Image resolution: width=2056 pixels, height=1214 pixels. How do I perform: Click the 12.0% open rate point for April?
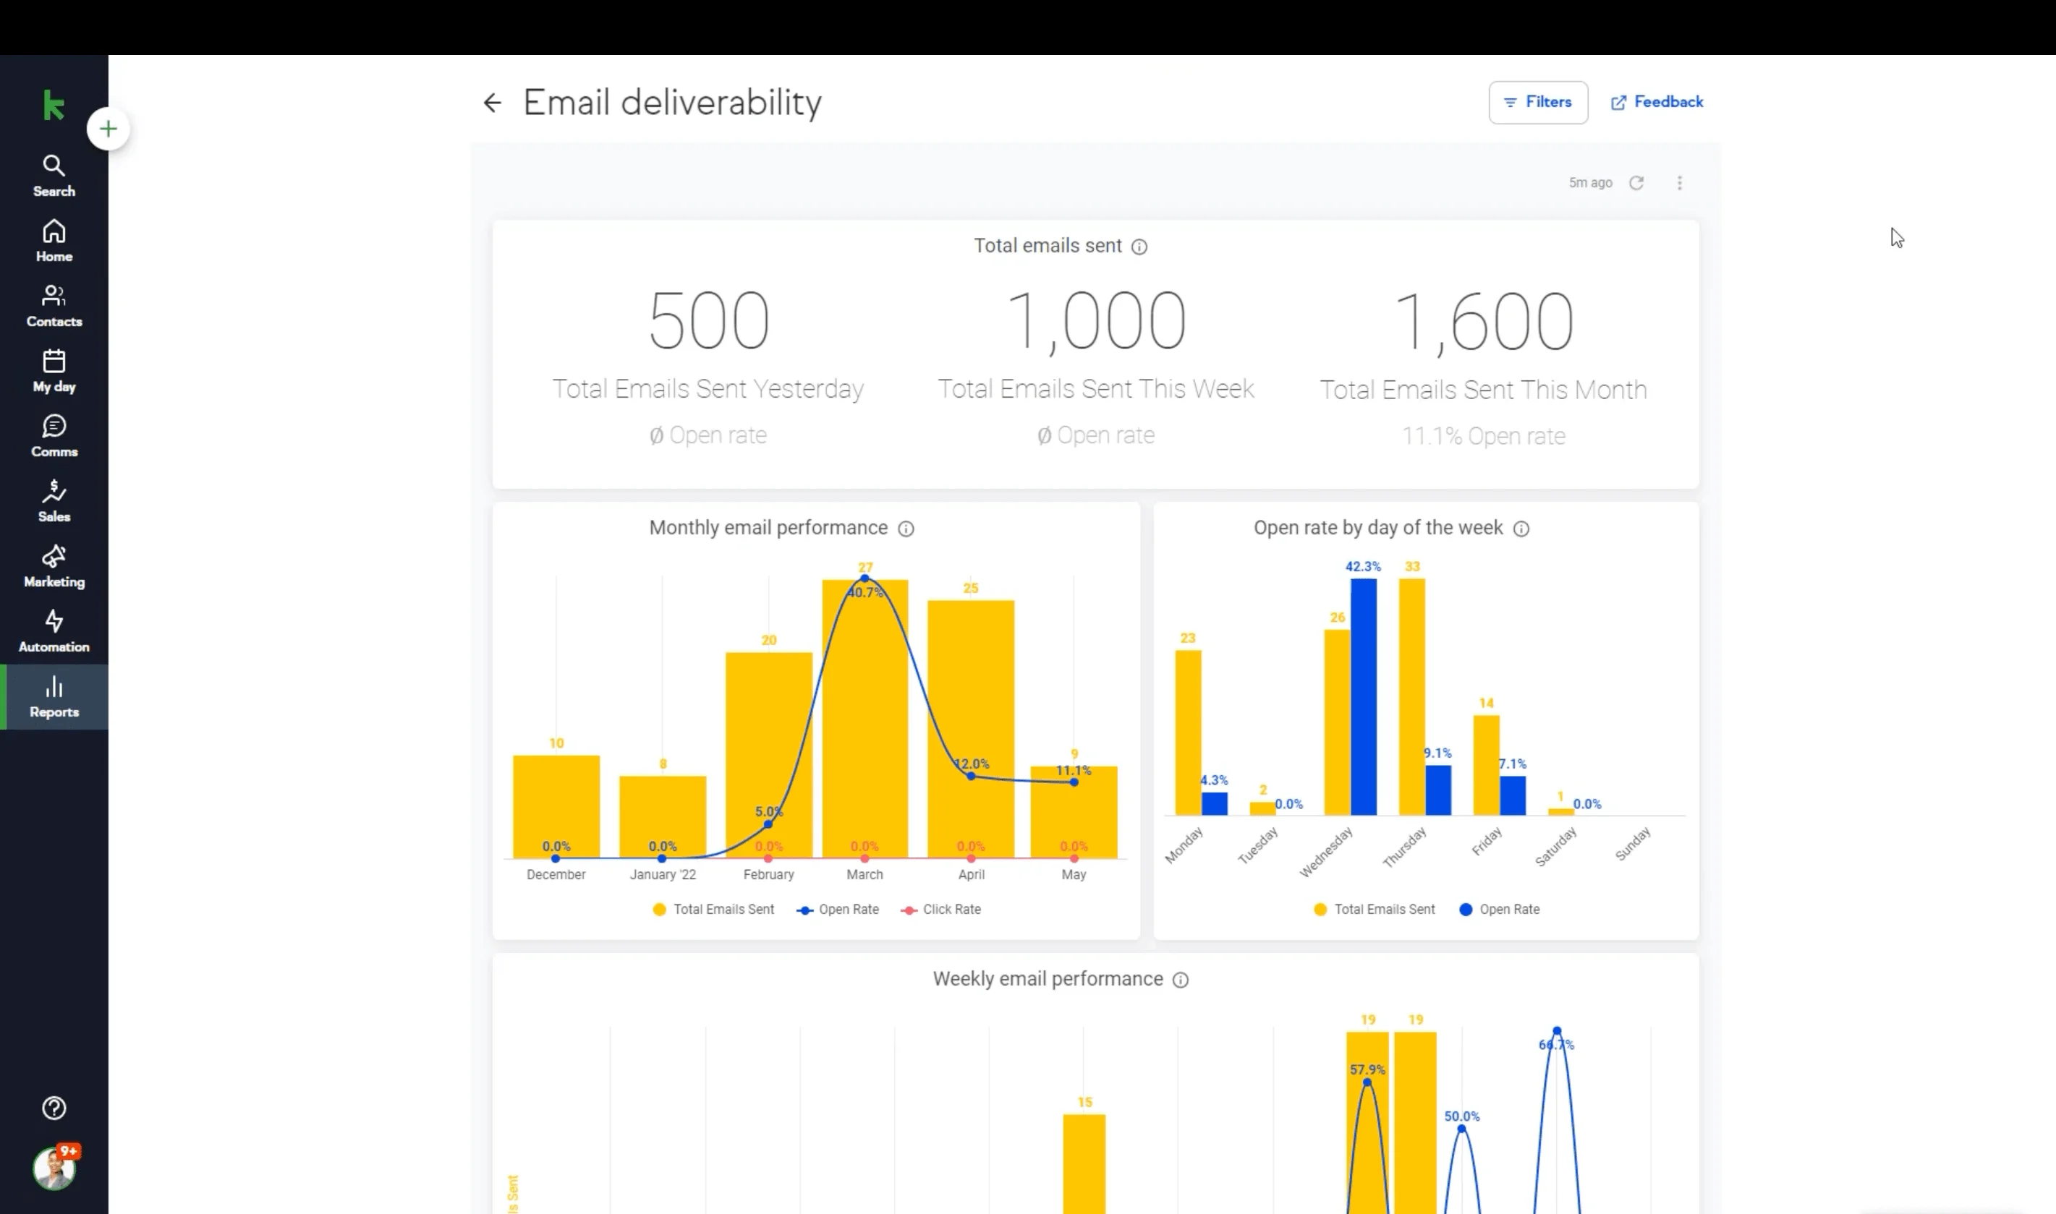(971, 776)
